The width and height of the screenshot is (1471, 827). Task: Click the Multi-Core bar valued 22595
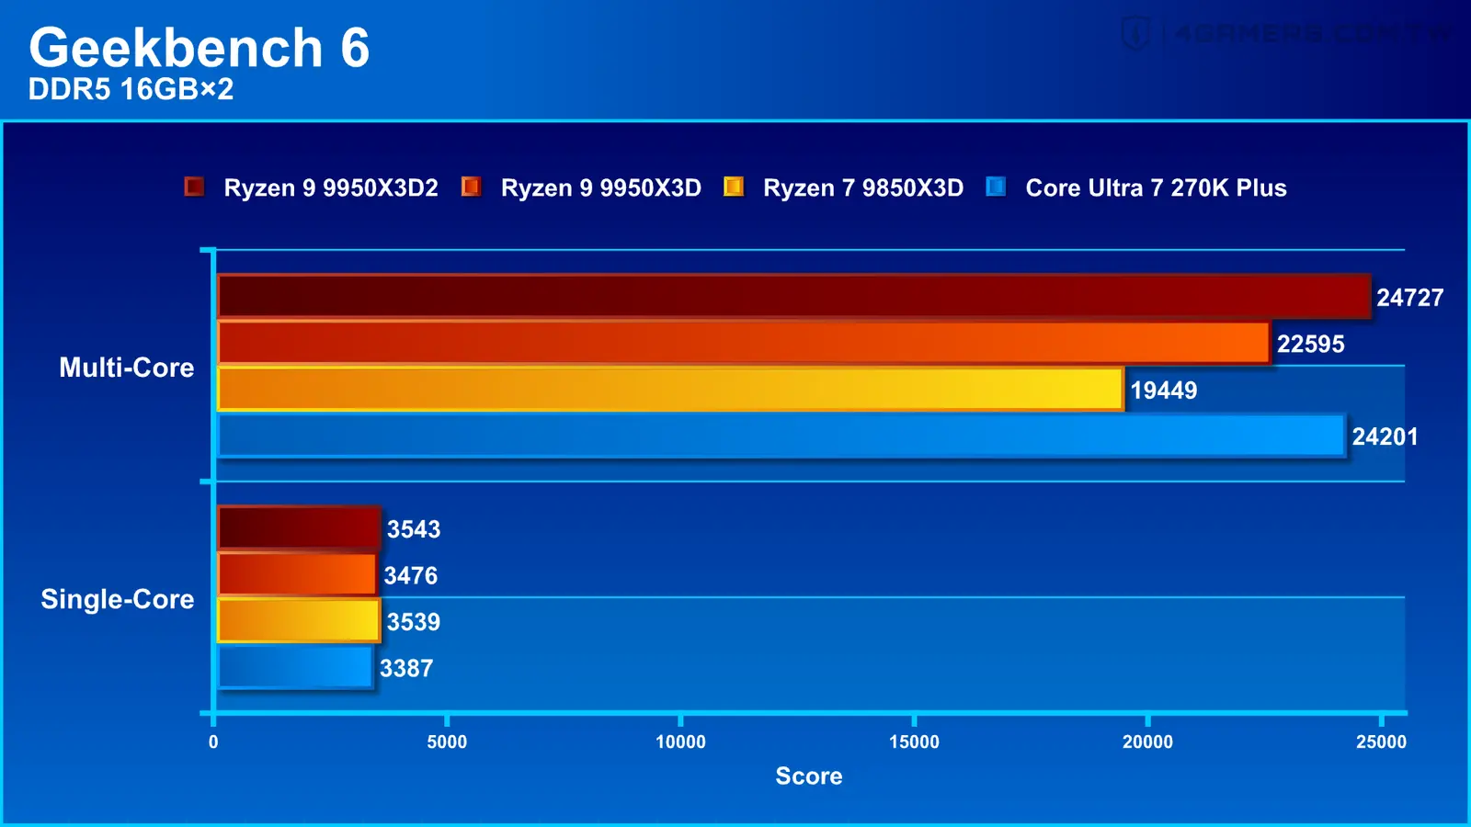coord(744,343)
